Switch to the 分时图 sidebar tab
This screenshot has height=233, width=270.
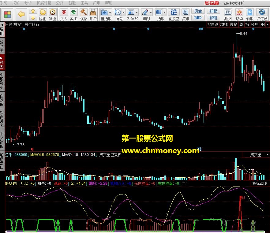pos(2,46)
